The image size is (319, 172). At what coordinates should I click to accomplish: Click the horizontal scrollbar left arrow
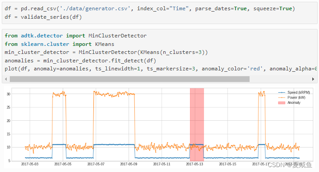6,79
